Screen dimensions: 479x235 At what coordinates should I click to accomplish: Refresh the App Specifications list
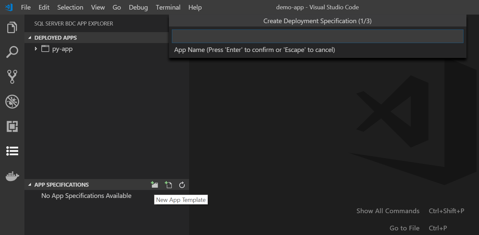click(182, 185)
